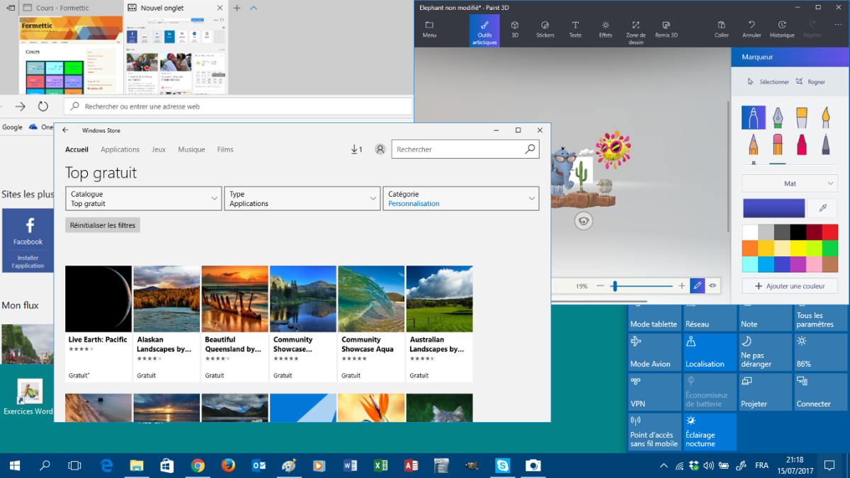Viewport: 850px width, 478px height.
Task: Toggle Point d'accès sans fil mobile
Action: [654, 431]
